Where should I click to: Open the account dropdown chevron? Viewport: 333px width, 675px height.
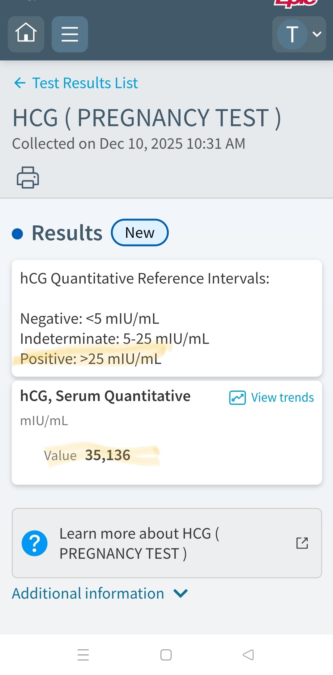click(317, 34)
